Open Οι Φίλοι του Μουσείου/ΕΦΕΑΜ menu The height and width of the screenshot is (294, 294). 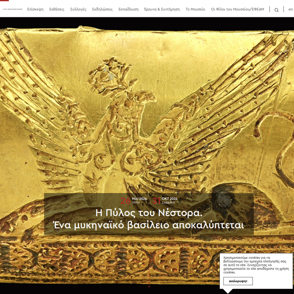tap(237, 9)
